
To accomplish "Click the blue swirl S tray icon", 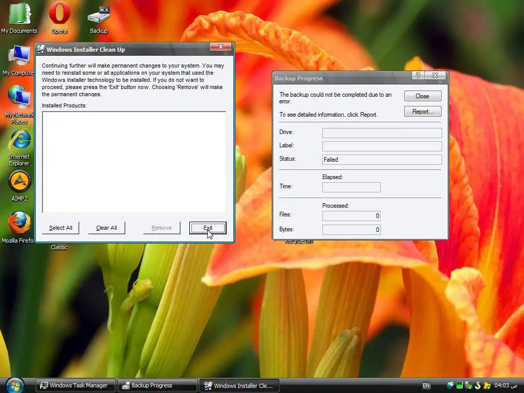I will (478, 385).
